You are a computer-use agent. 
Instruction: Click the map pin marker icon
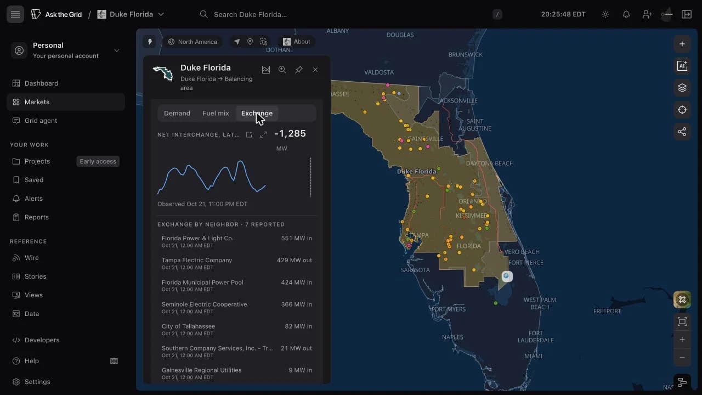(x=250, y=42)
